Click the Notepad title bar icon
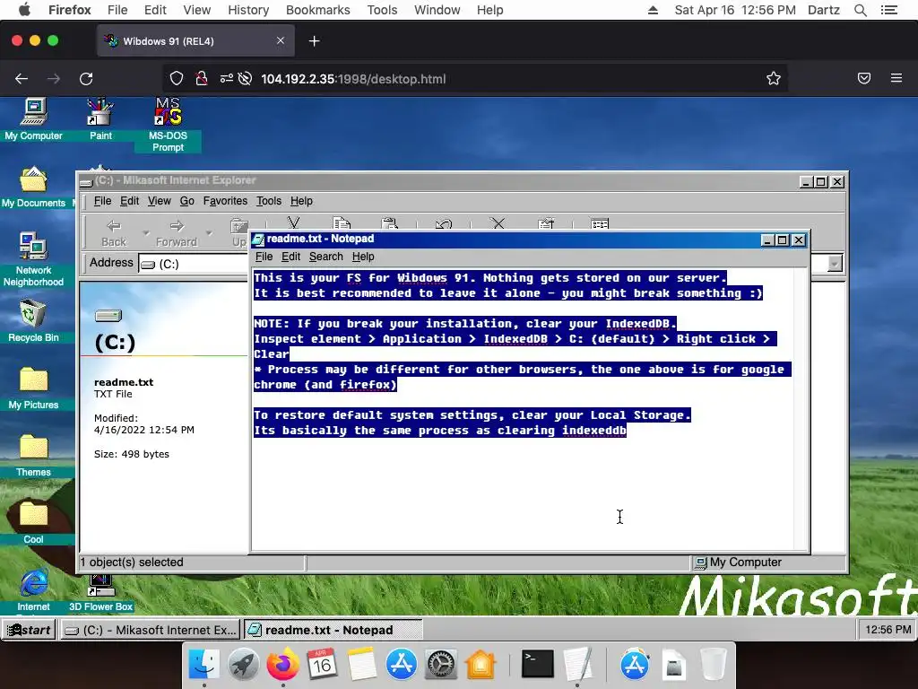 pyautogui.click(x=257, y=239)
